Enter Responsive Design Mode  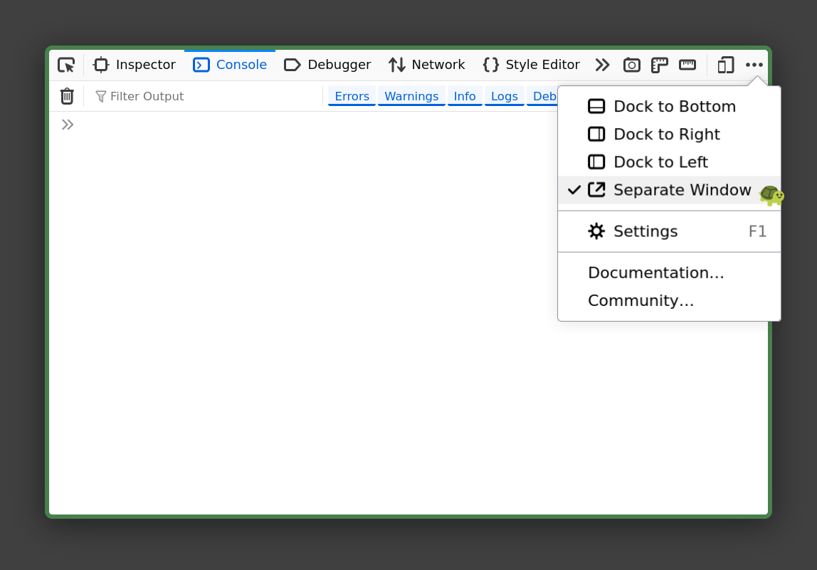coord(725,65)
